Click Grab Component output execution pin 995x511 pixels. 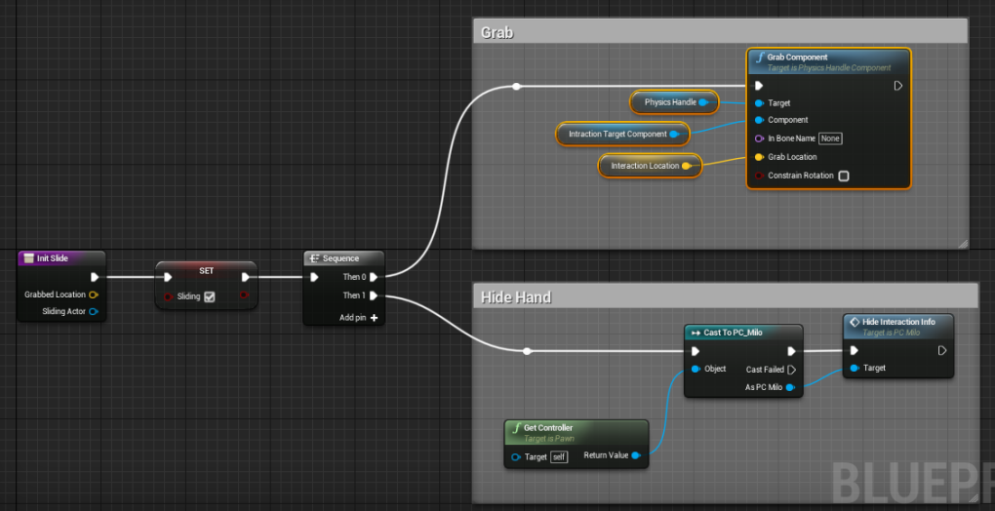coord(897,86)
